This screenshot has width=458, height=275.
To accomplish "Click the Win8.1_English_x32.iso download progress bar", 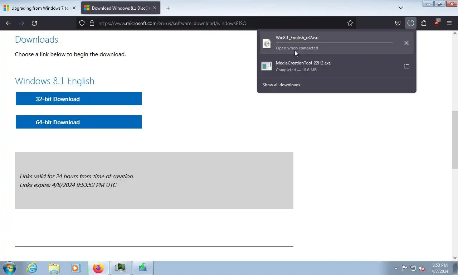I will pyautogui.click(x=334, y=43).
